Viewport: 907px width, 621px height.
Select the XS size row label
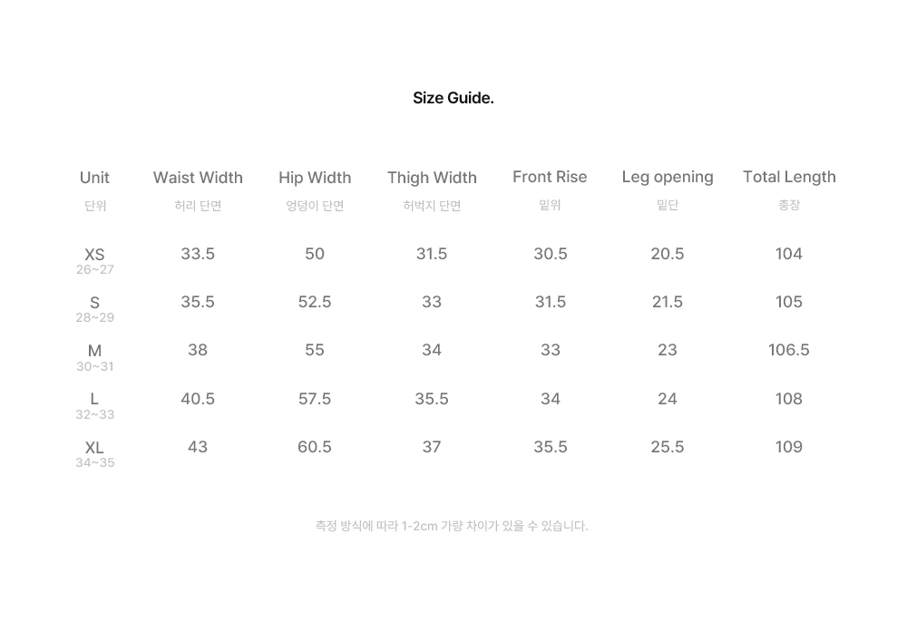95,255
